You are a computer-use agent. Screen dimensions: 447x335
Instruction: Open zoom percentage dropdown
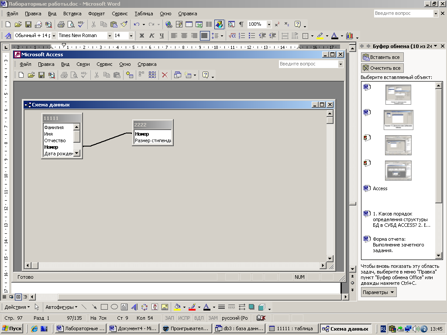(269, 24)
